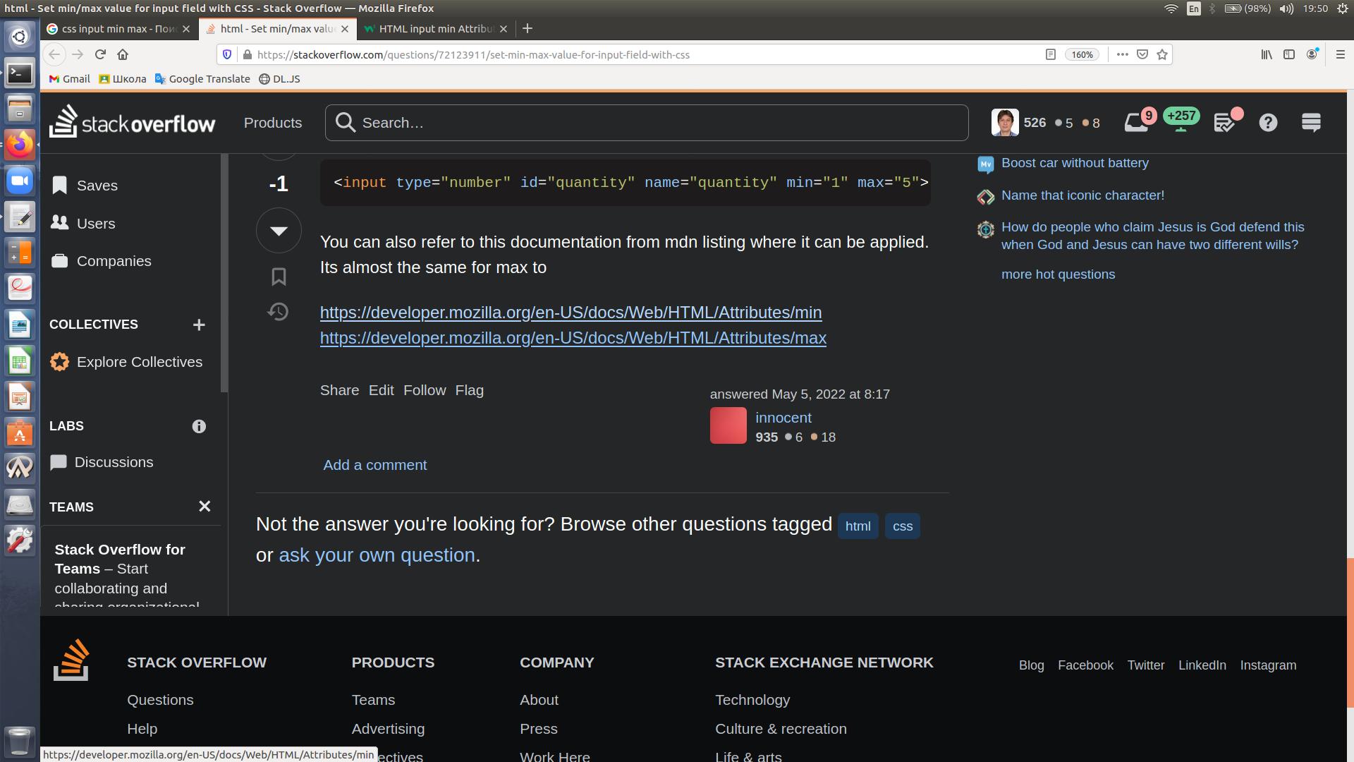Bookmark this page with the star icon
The height and width of the screenshot is (762, 1354).
point(1162,54)
